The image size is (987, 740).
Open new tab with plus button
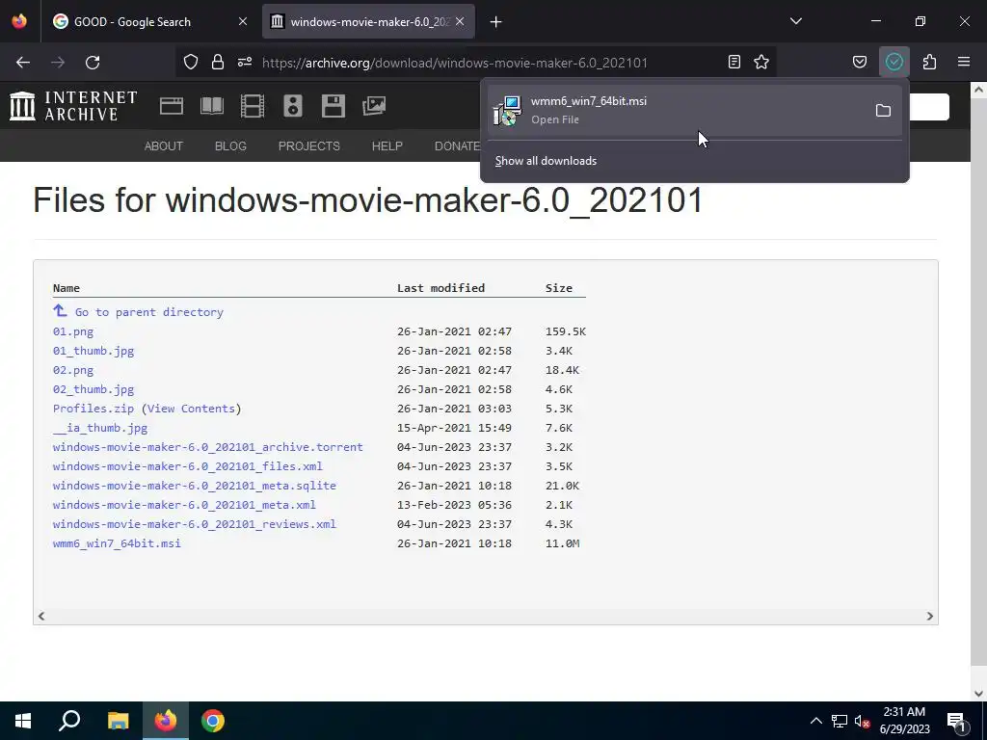pyautogui.click(x=496, y=22)
